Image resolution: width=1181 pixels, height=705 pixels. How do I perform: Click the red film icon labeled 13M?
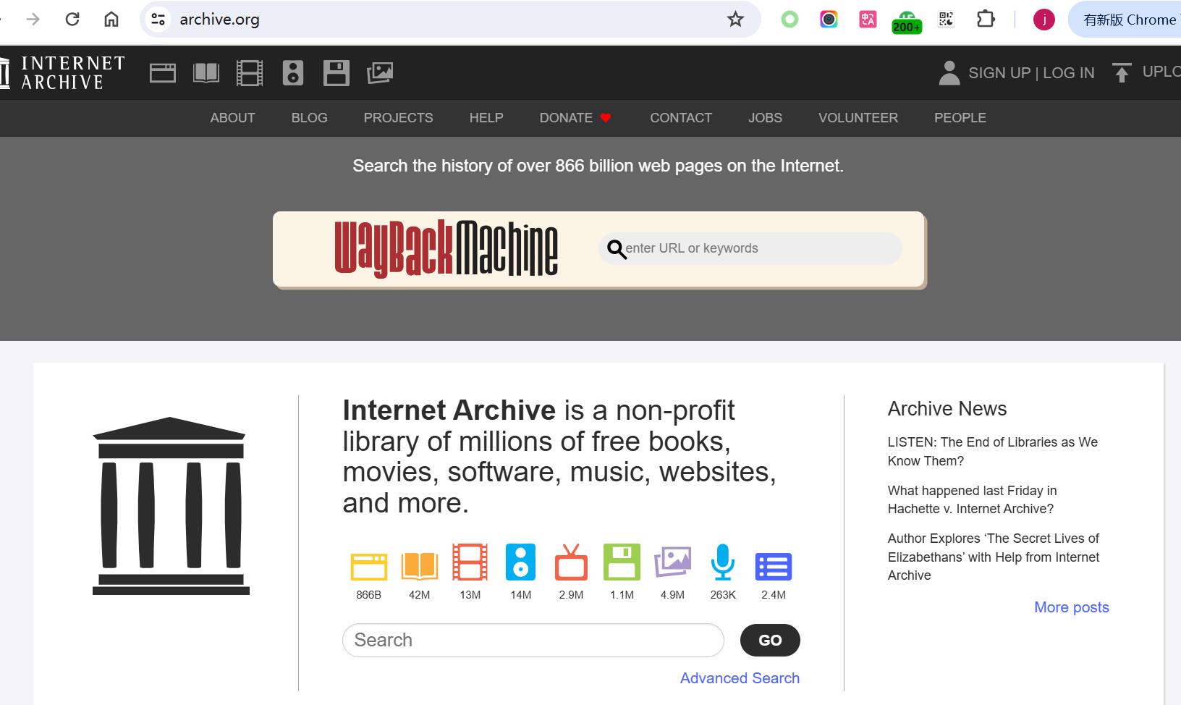(x=470, y=562)
